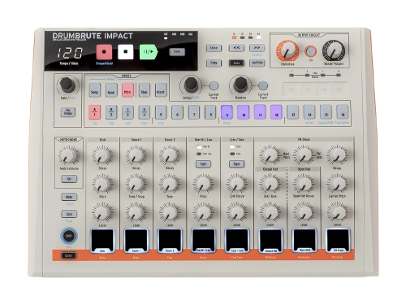Click the FM Drum Carrier Pitch knob

click(x=337, y=184)
